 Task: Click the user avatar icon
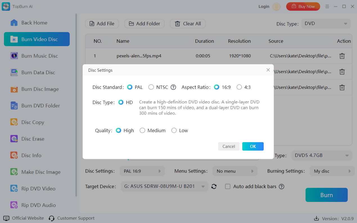click(x=276, y=6)
